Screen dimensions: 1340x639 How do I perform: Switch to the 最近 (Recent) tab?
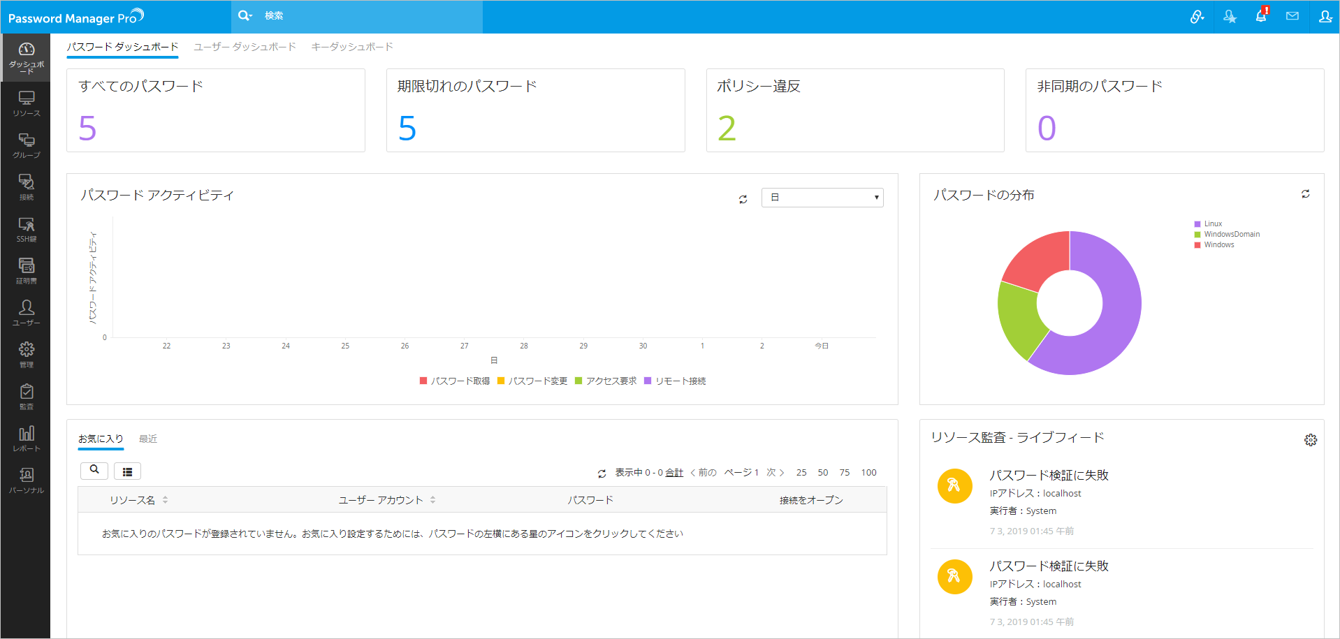147,439
